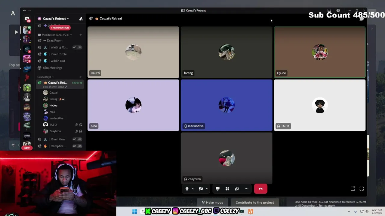The width and height of the screenshot is (385, 216).
Task: Open camera options dropdown arrow
Action: click(207, 189)
